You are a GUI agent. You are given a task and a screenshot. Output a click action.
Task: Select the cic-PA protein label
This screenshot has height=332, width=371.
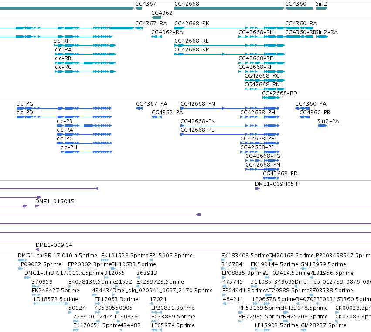65,130
